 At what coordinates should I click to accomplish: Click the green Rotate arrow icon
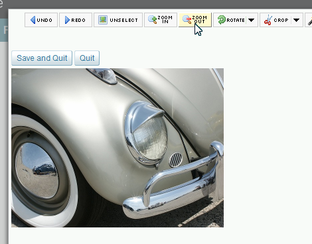221,20
